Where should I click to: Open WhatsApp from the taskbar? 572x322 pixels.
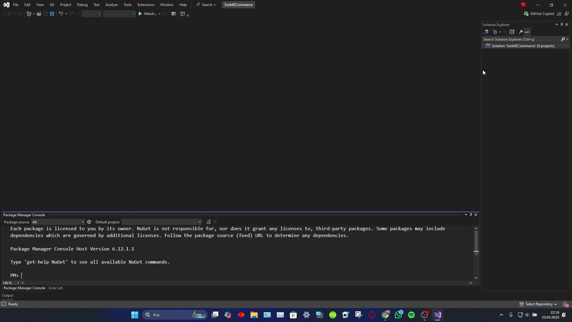pyautogui.click(x=398, y=315)
